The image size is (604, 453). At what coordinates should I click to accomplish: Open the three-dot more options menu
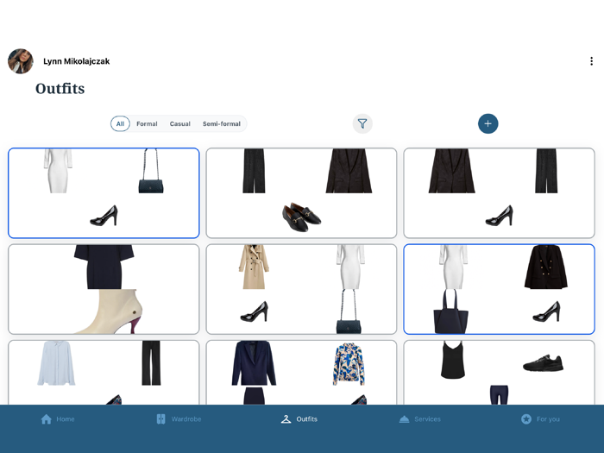click(591, 61)
